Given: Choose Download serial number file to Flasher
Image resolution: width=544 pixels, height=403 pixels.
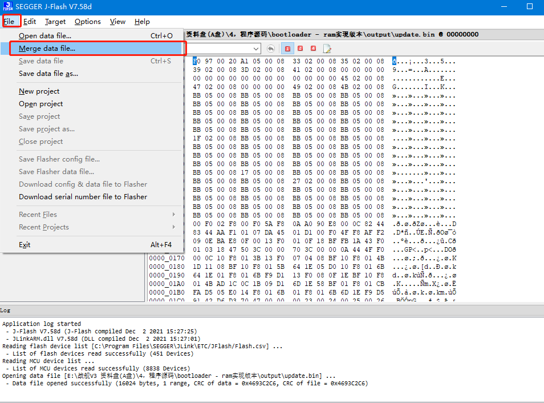Looking at the screenshot, I should coord(92,196).
